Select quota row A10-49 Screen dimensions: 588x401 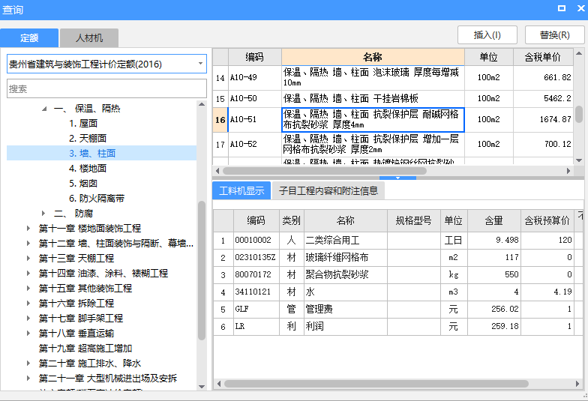click(x=393, y=78)
